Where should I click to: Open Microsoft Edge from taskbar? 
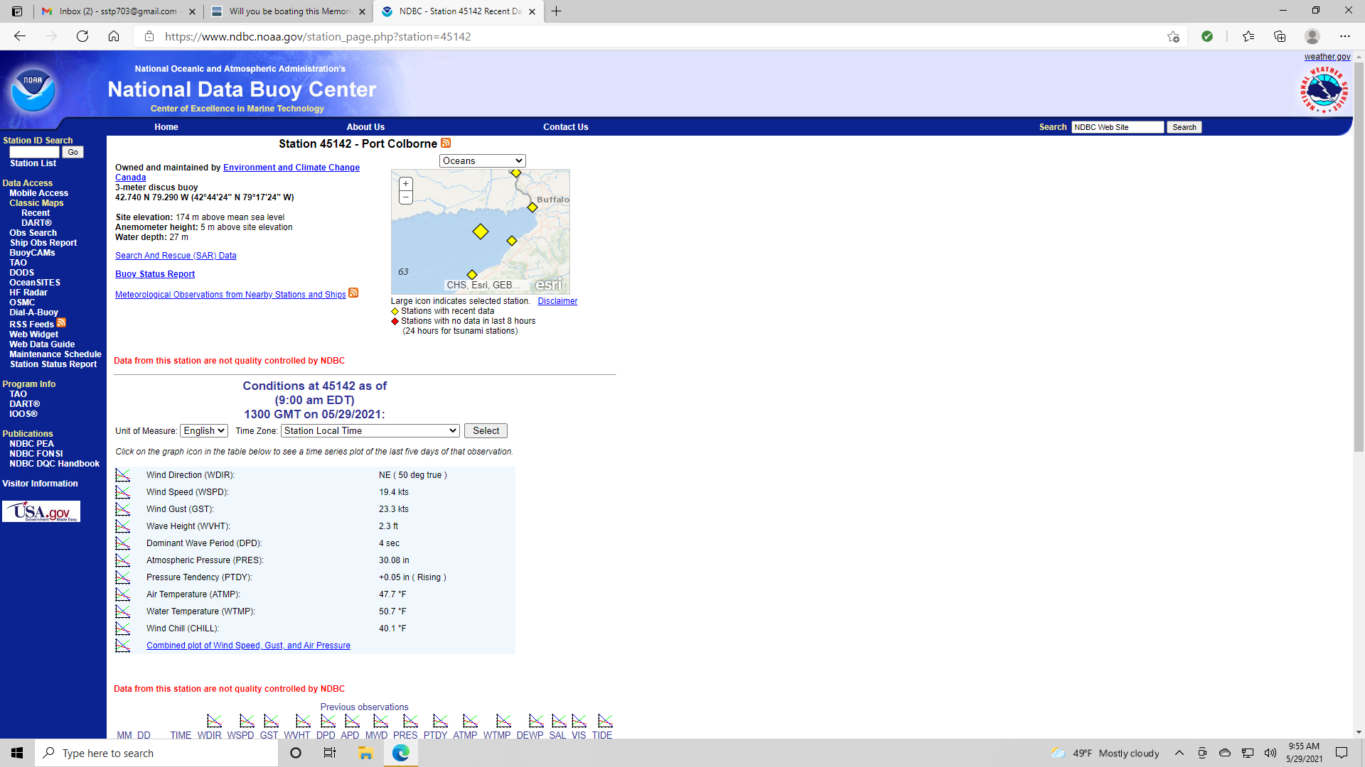click(401, 753)
